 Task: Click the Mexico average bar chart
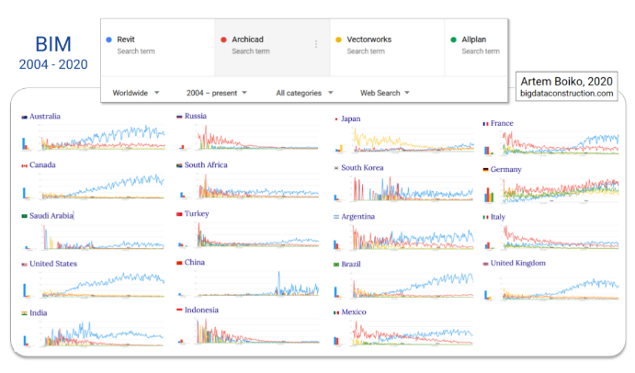tap(336, 341)
